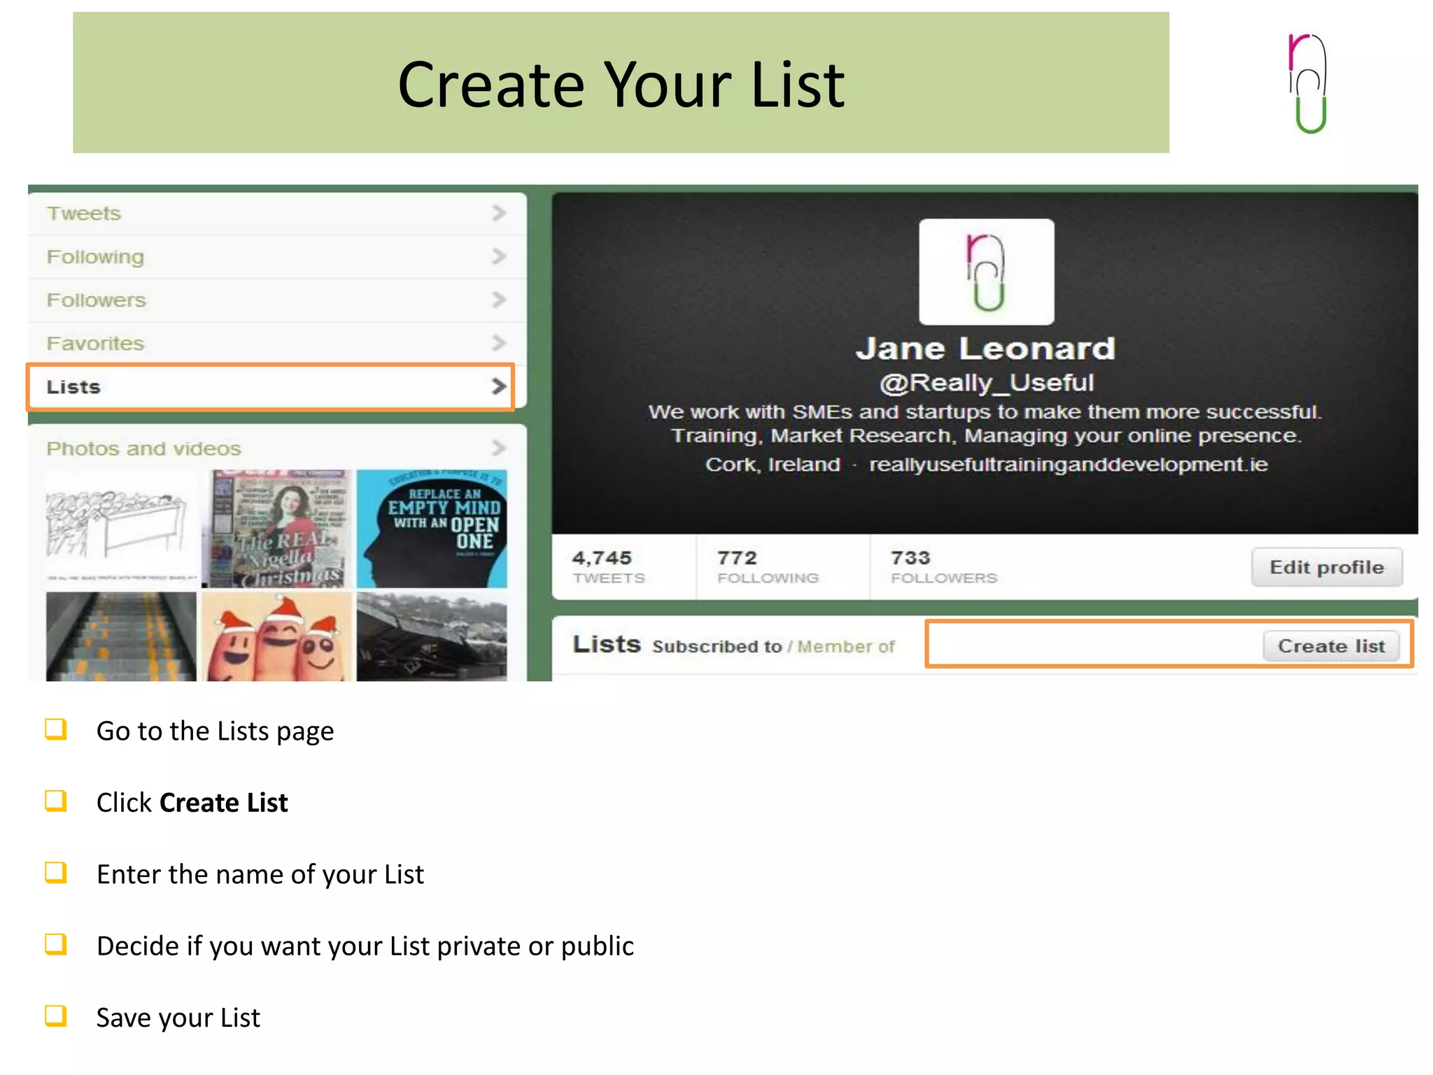This screenshot has height=1075, width=1433.
Task: Click the Create Your List slide title
Action: click(x=621, y=85)
